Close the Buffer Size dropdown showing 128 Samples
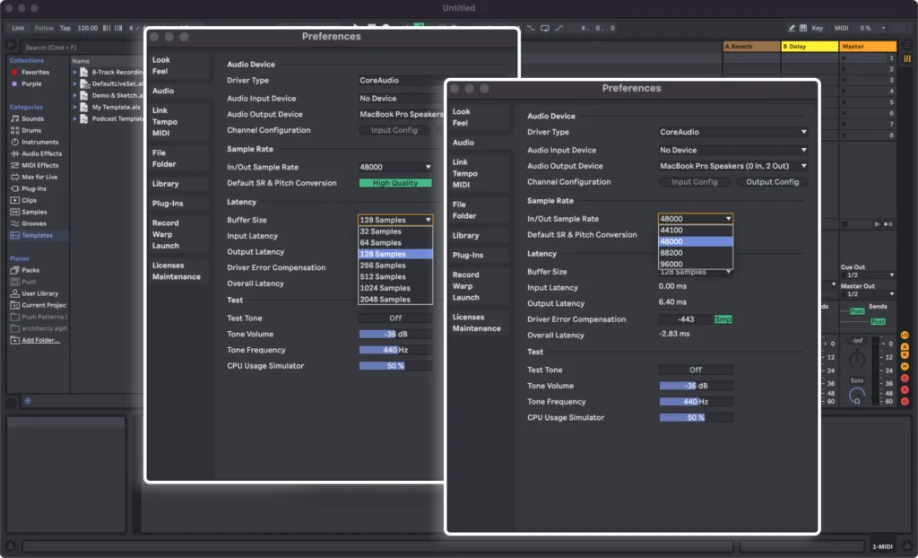Viewport: 918px width, 558px height. pos(395,220)
